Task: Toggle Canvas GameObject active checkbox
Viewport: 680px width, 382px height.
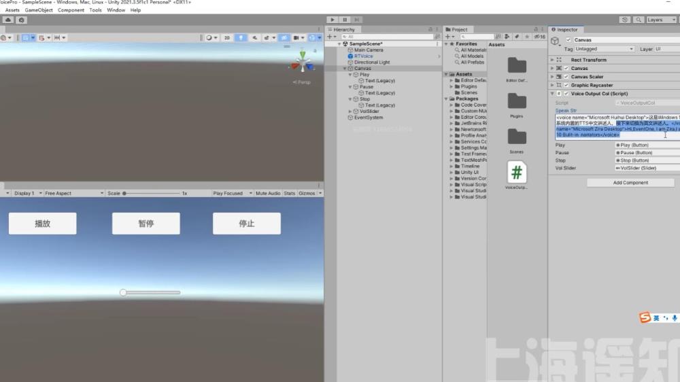Action: (568, 40)
